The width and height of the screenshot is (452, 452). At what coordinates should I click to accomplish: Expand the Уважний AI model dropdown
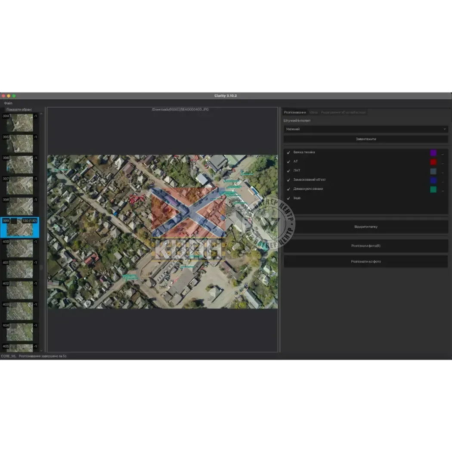(365, 129)
